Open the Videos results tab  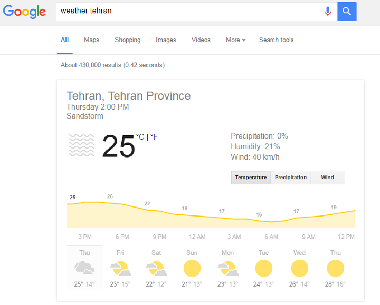click(x=201, y=40)
